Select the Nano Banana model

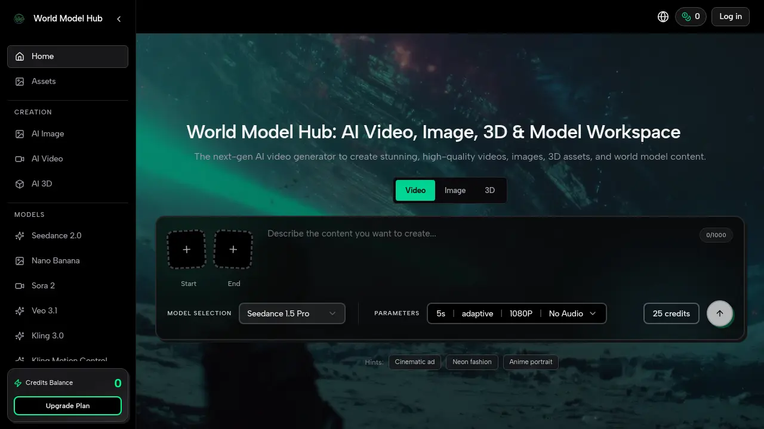(68, 261)
